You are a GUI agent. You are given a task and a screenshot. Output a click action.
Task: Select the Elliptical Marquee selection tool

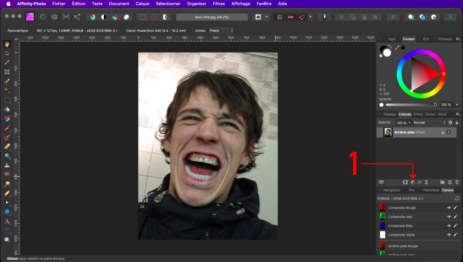7,100
